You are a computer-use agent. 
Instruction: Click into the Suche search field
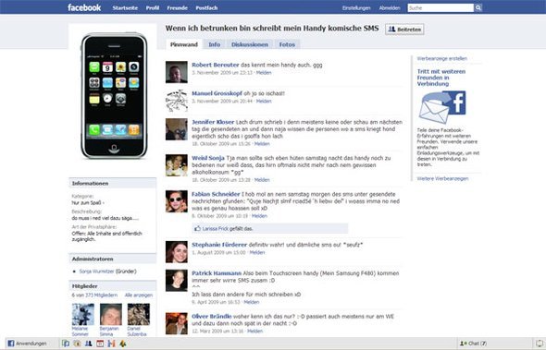441,7
